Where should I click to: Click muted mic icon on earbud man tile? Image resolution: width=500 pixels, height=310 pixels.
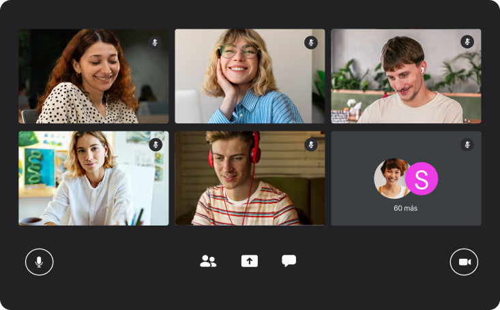pos(467,42)
